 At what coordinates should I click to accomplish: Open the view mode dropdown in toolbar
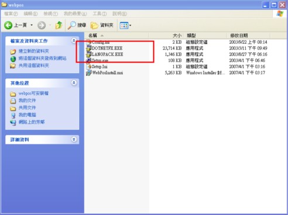[125, 25]
